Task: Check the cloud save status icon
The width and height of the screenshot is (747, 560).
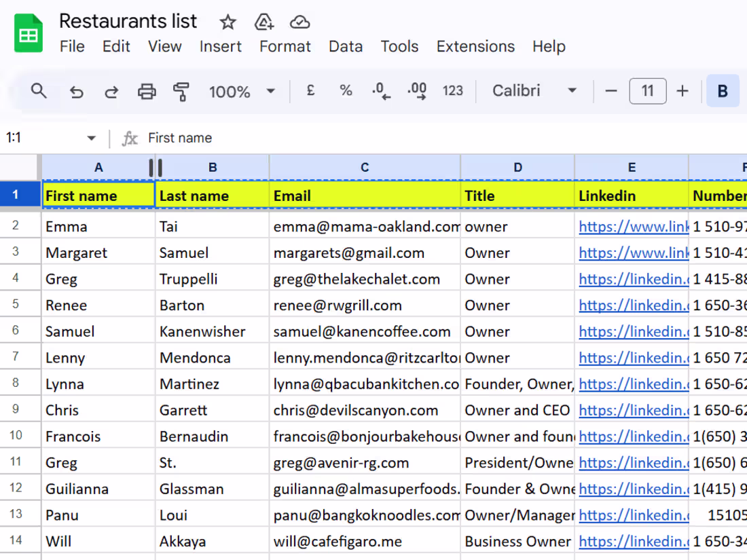Action: click(x=299, y=22)
